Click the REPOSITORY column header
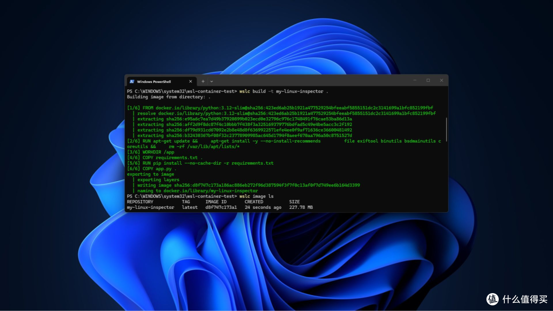 (x=140, y=202)
